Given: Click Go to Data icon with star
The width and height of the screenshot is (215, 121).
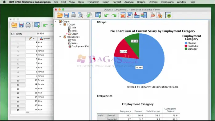Looking at the screenshot, I should (x=123, y=15).
